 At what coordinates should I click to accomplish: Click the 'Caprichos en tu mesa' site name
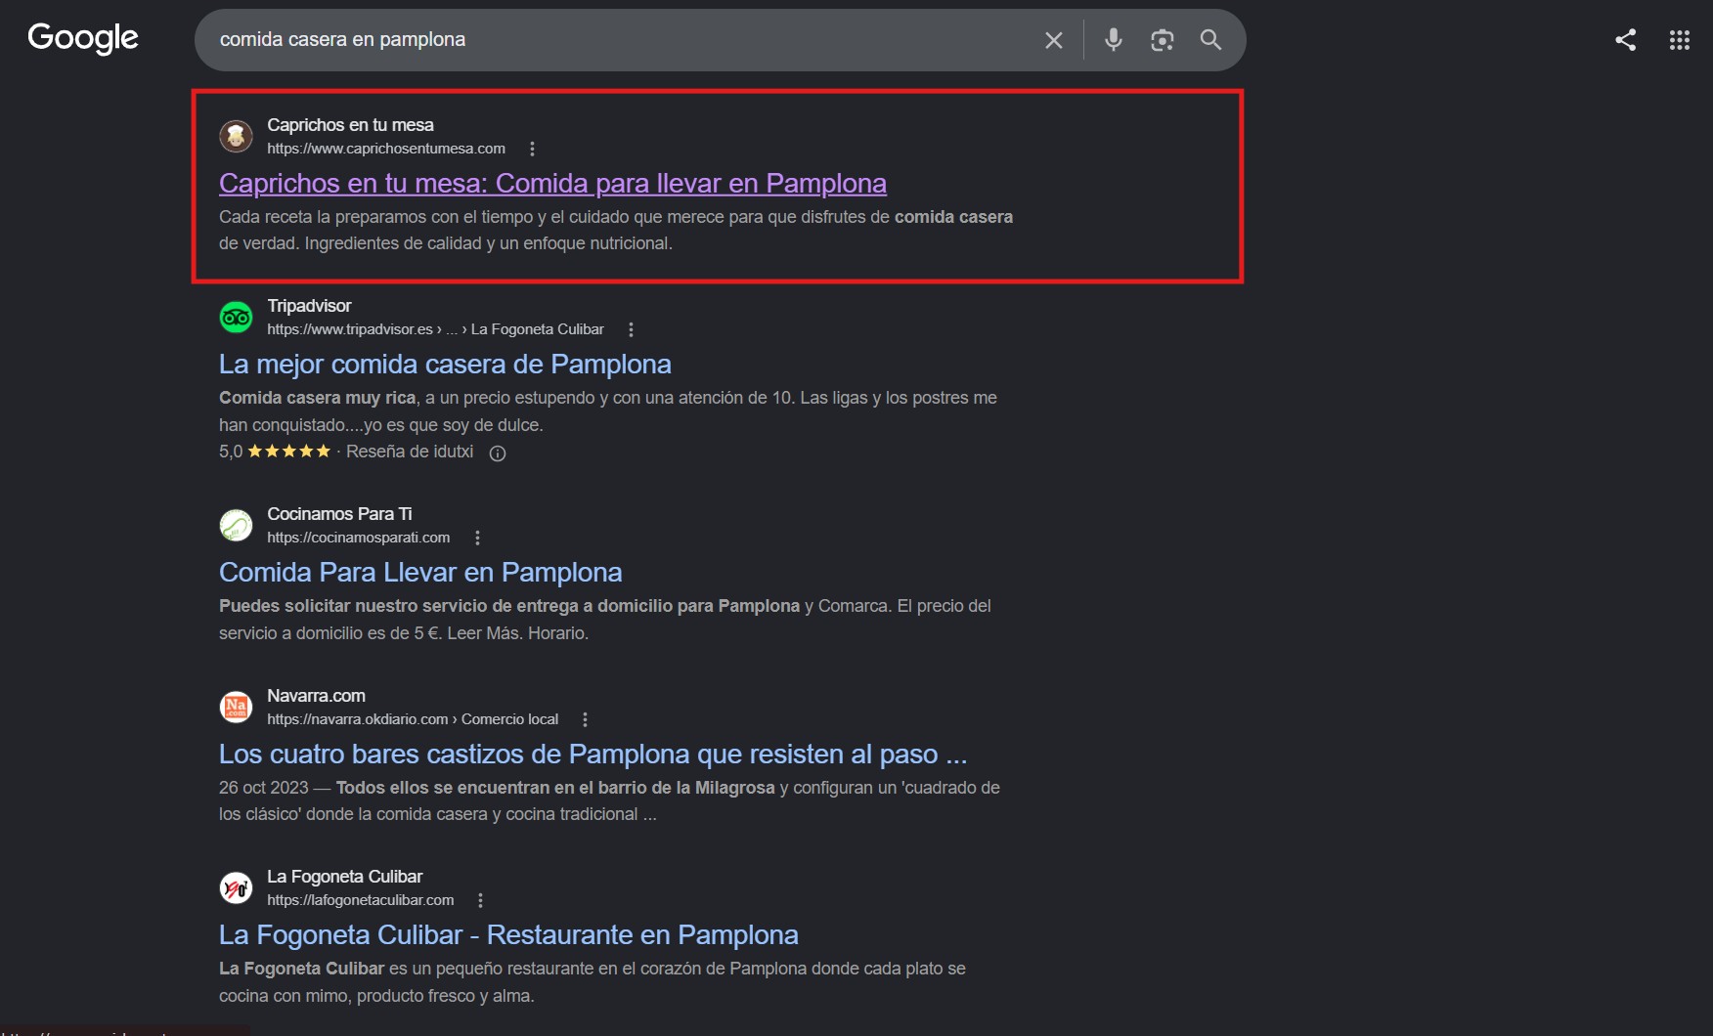tap(350, 125)
